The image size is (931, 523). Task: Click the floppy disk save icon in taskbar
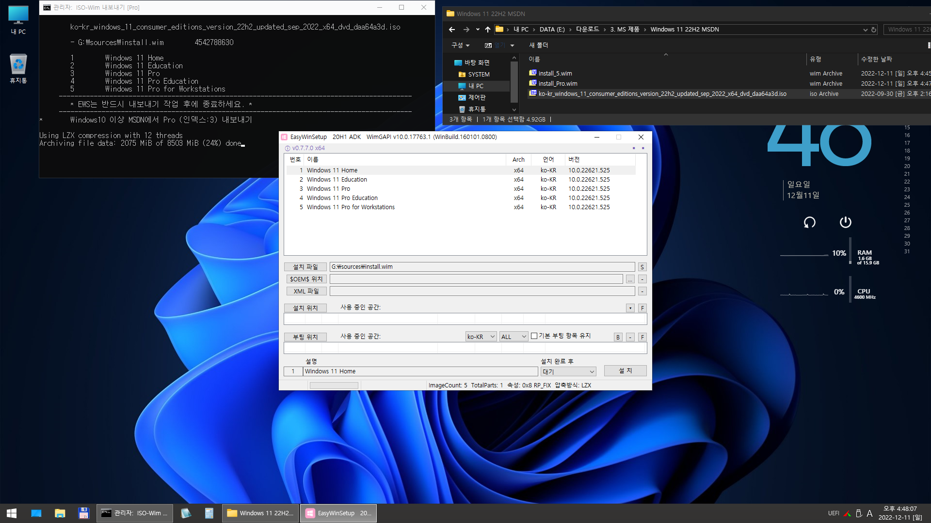click(x=83, y=513)
